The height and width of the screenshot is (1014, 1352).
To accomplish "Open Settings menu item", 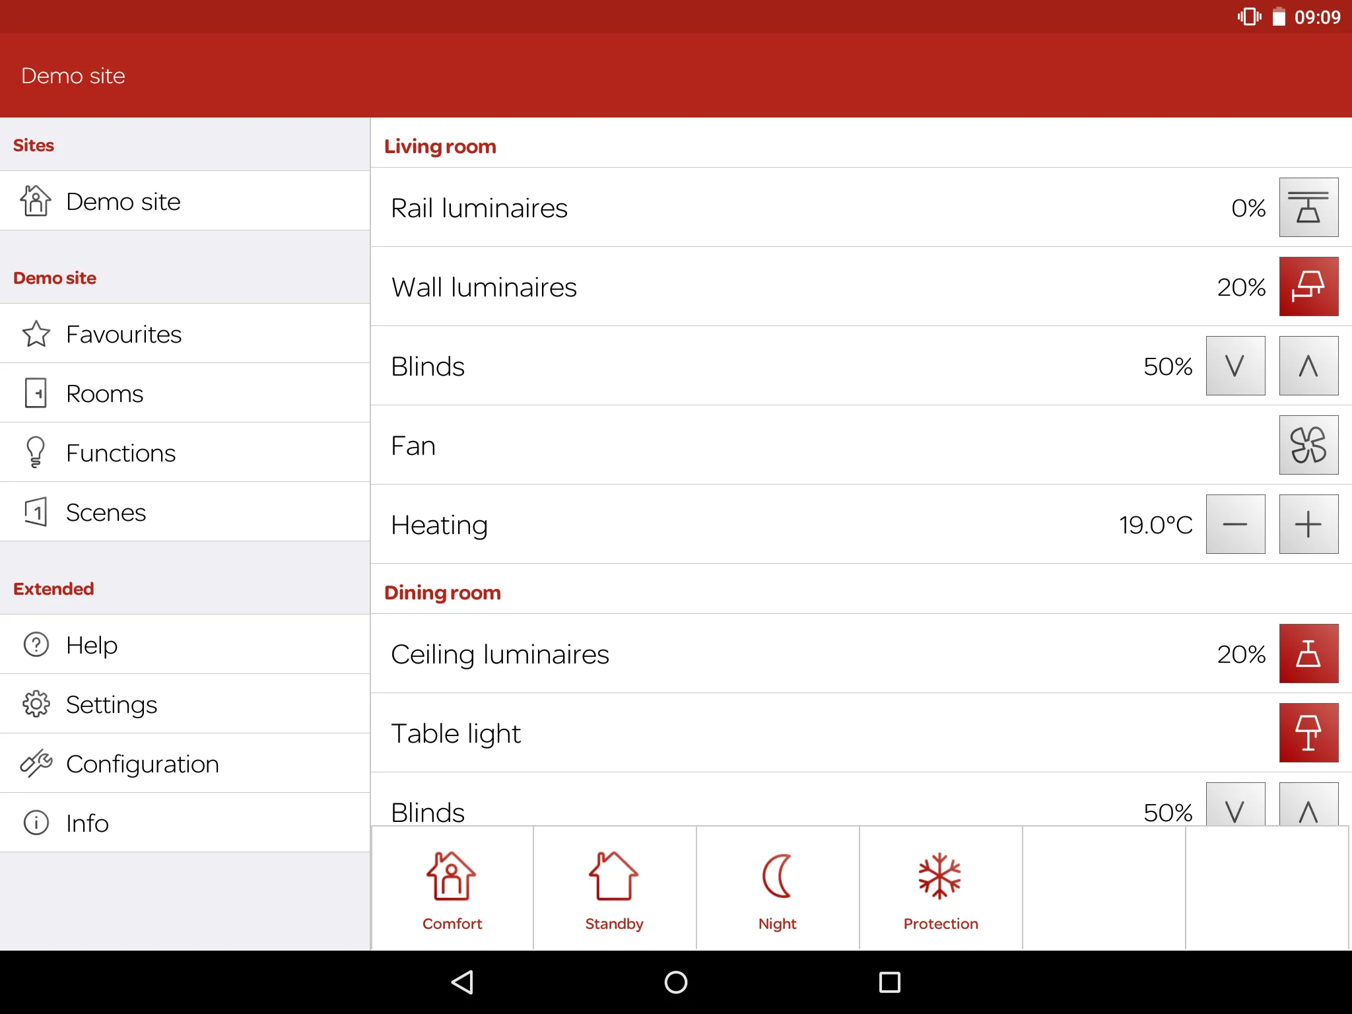I will [x=185, y=704].
